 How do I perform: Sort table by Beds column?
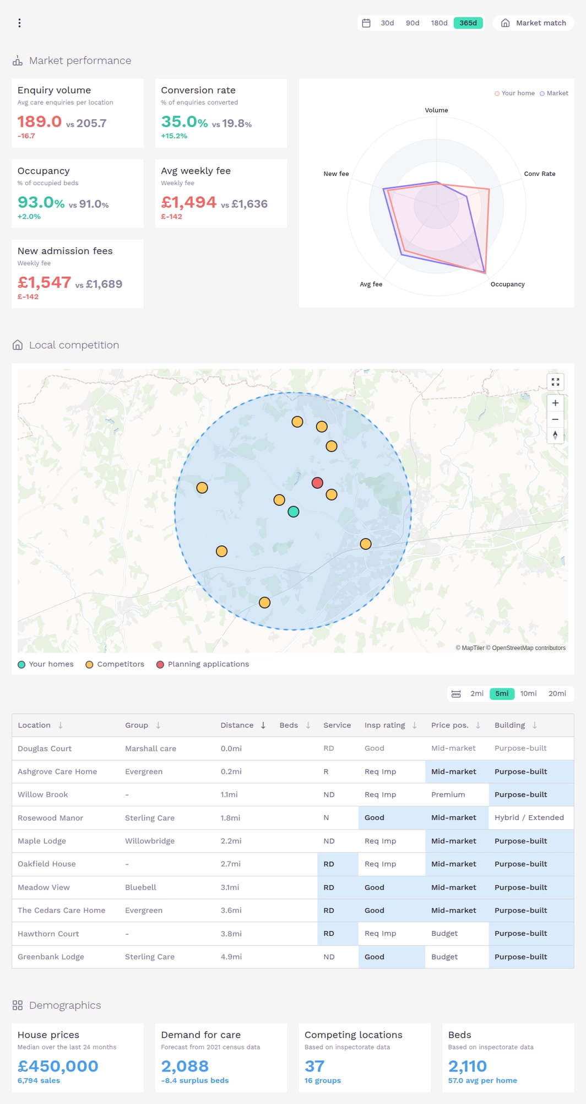(295, 725)
